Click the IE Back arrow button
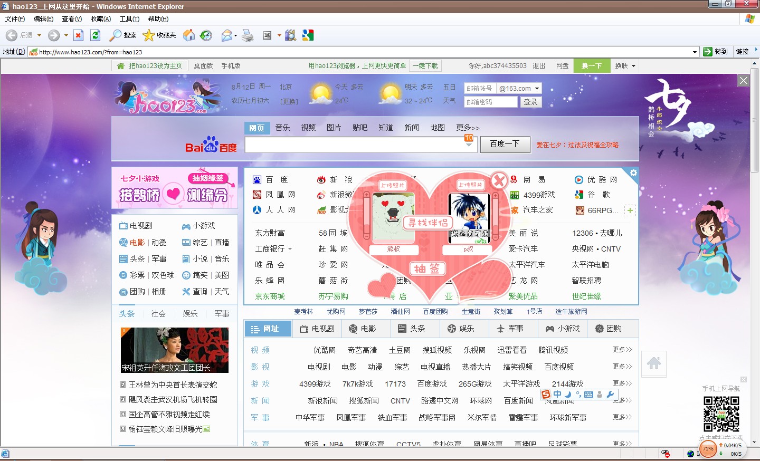Viewport: 760px width, 461px height. tap(12, 35)
